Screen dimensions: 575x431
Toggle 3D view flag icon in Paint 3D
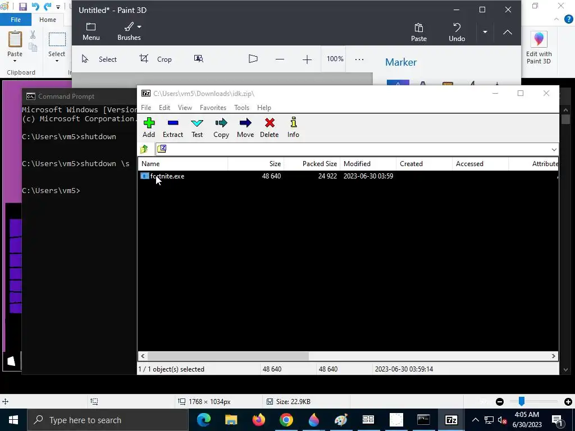coord(253,58)
